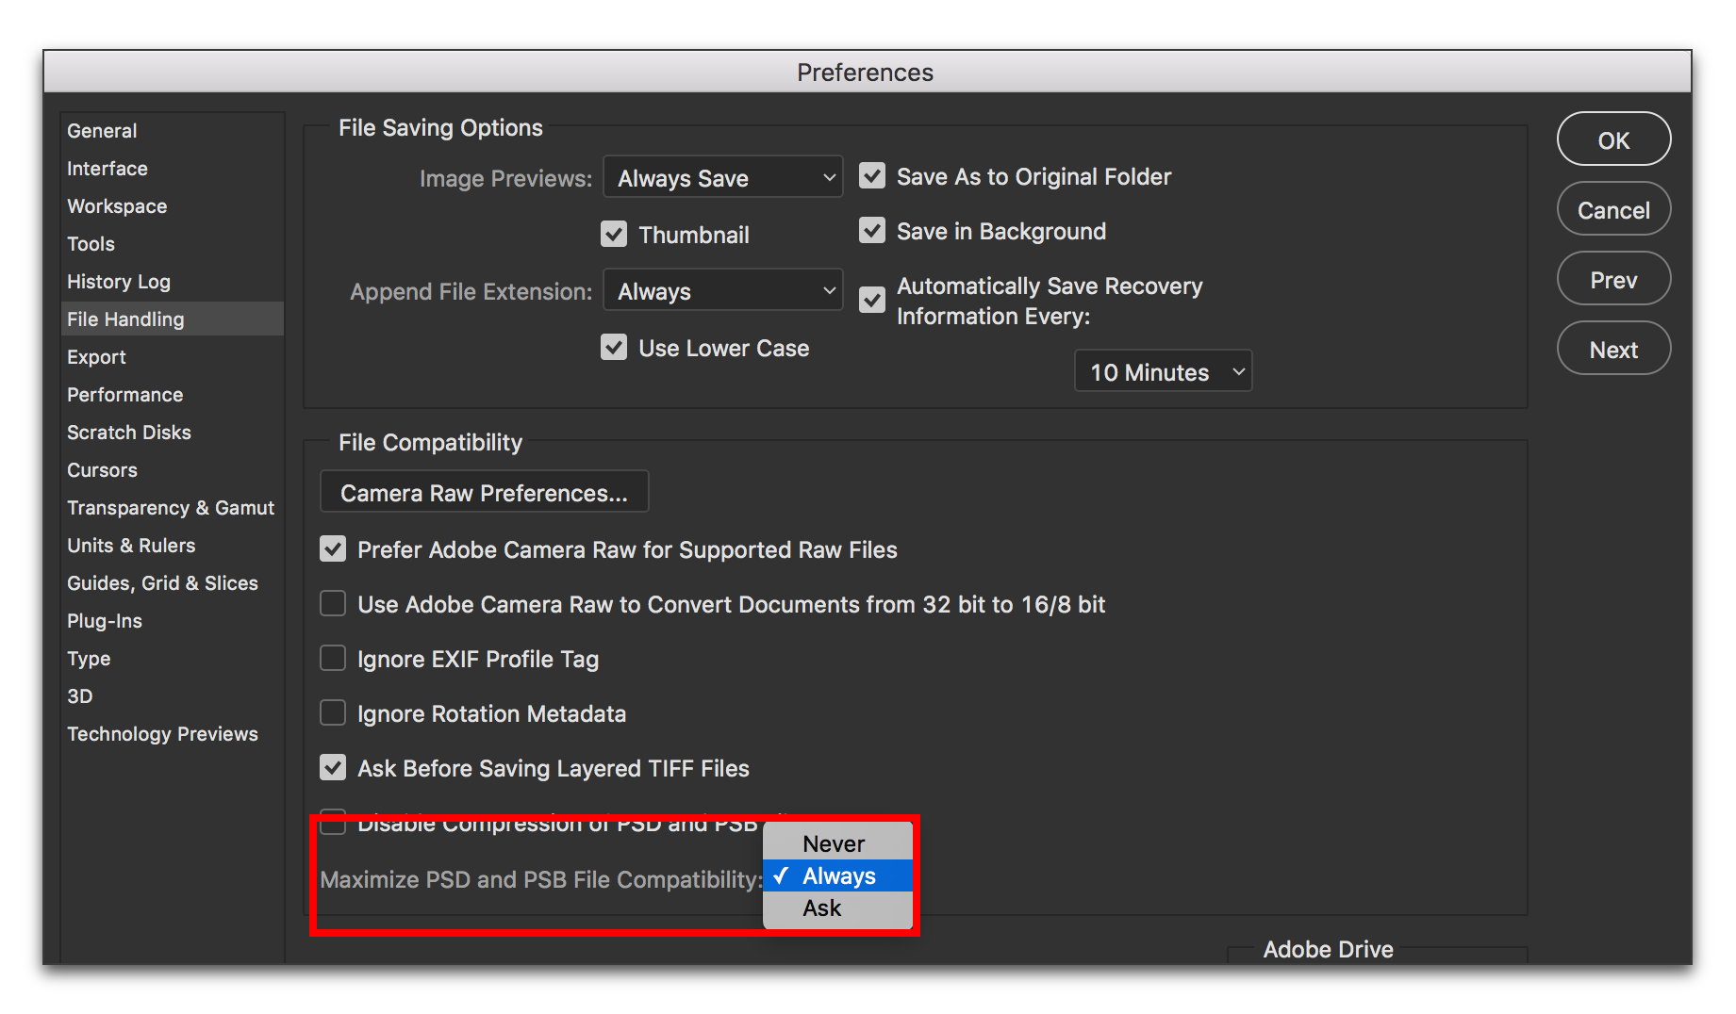Open Transparency & Gamut settings
Viewport: 1736px width, 1014px height.
click(x=171, y=508)
